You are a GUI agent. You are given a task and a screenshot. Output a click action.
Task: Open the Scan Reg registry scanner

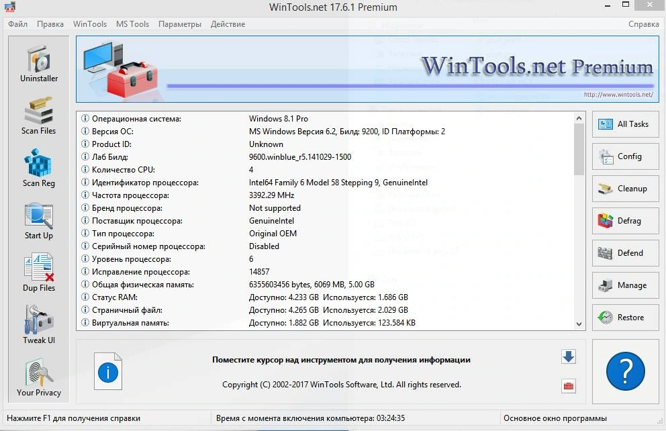click(x=39, y=168)
